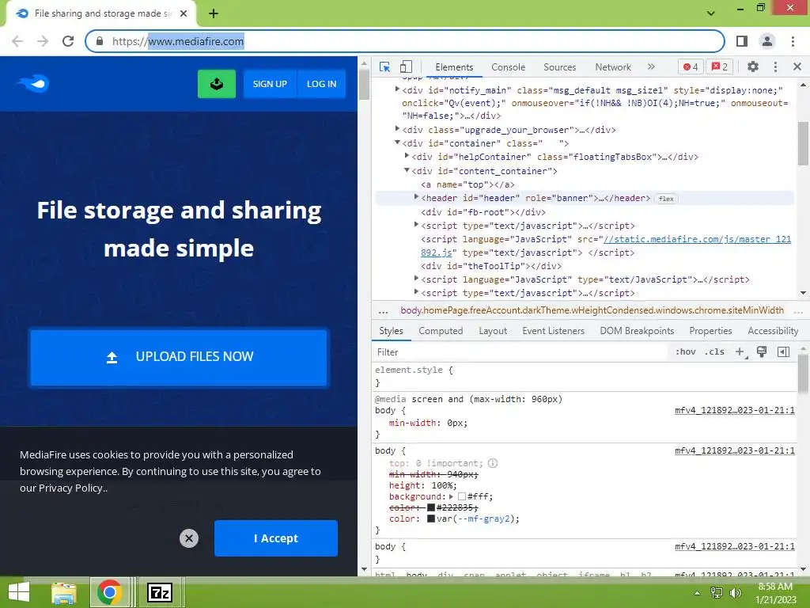Image resolution: width=810 pixels, height=608 pixels.
Task: Open the DOM Breakpoints tab
Action: tap(637, 331)
